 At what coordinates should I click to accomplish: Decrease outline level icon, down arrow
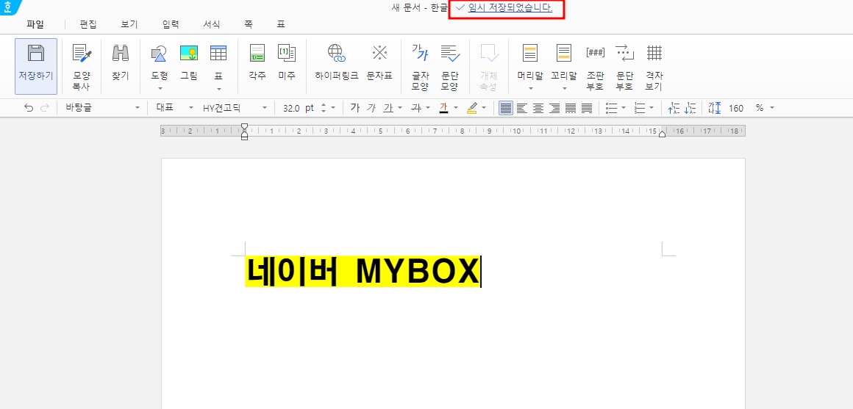click(690, 108)
